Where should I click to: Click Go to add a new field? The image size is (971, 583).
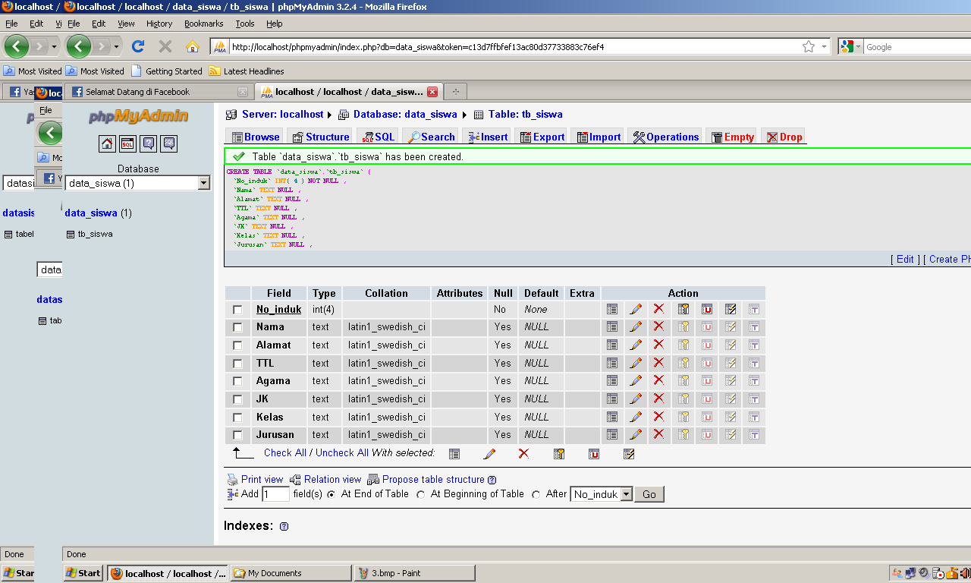point(649,494)
